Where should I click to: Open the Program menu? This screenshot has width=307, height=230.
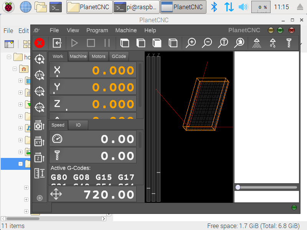tap(97, 30)
